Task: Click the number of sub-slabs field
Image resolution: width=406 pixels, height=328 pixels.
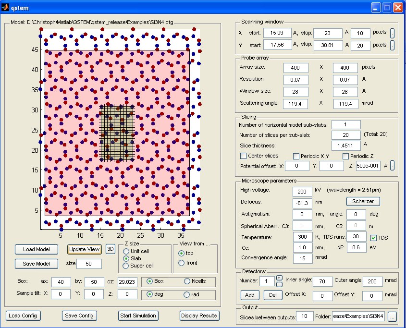Action: point(346,124)
